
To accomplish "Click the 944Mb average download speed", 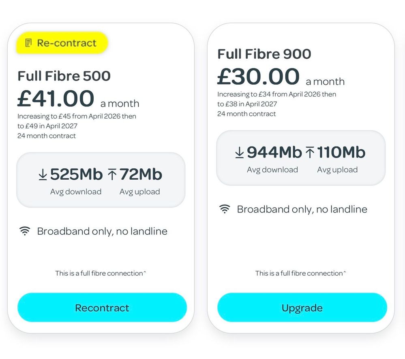I will [x=274, y=153].
